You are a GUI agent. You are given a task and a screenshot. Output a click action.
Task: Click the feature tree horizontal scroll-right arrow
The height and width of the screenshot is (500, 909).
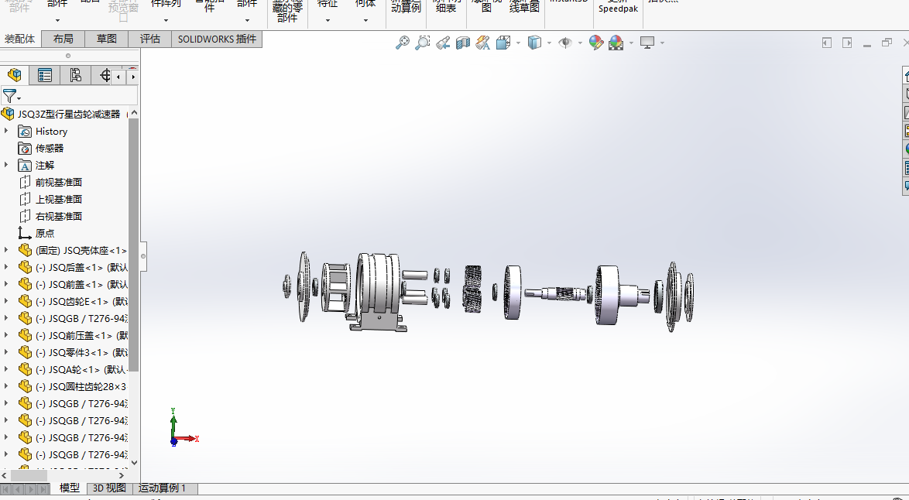point(121,476)
